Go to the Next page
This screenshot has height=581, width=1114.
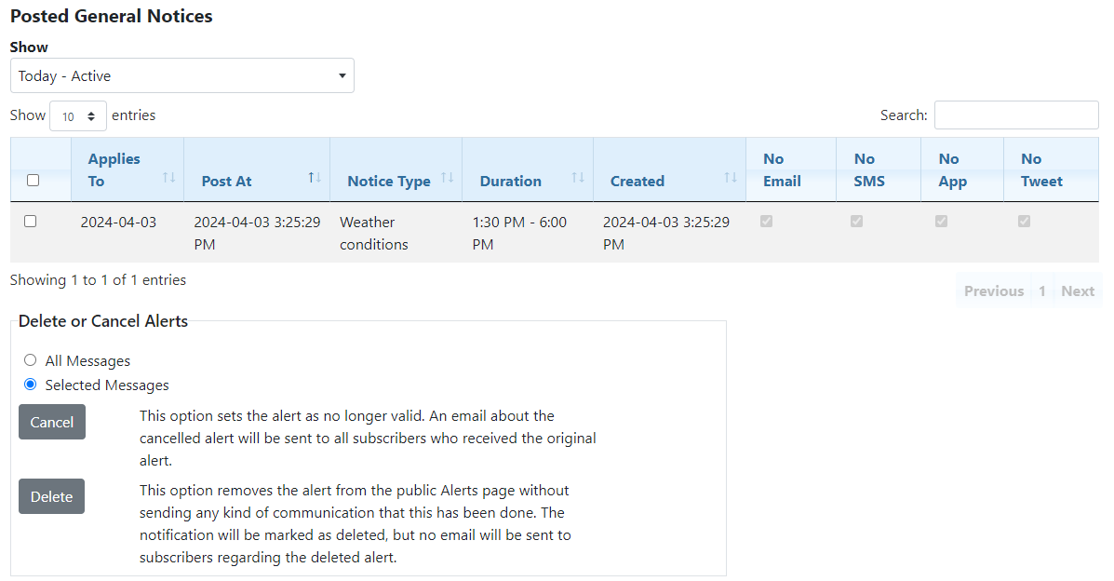click(1078, 291)
